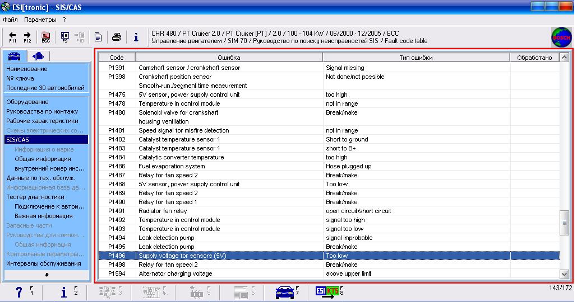Open Тестер диагностики

pyautogui.click(x=35, y=197)
